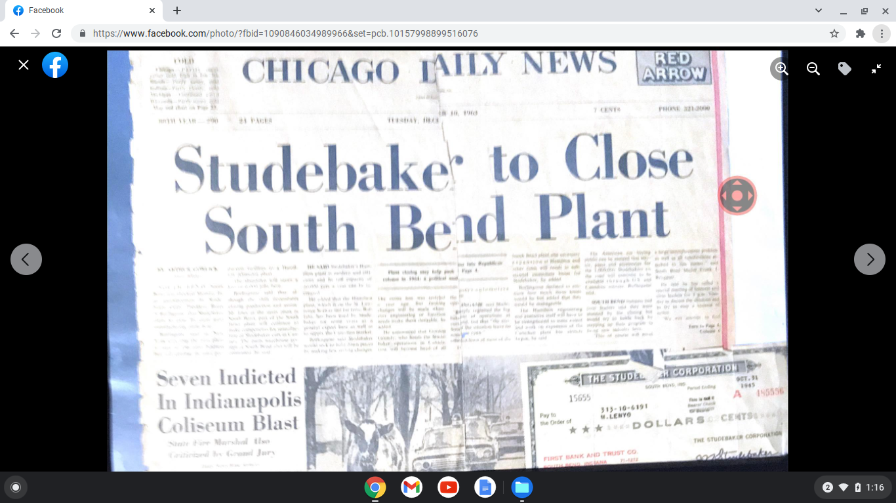Exit fullscreen photo view
Viewport: 896px width, 503px height.
tap(876, 69)
